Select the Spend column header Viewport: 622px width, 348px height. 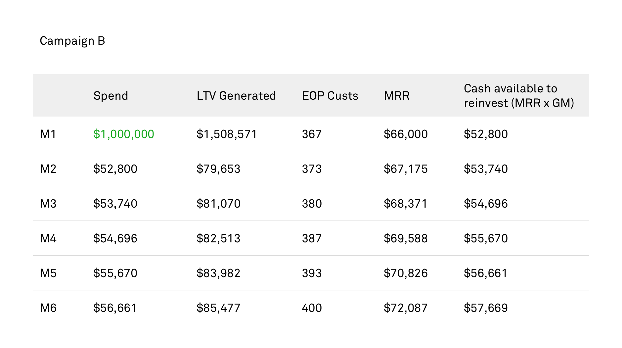coord(111,96)
